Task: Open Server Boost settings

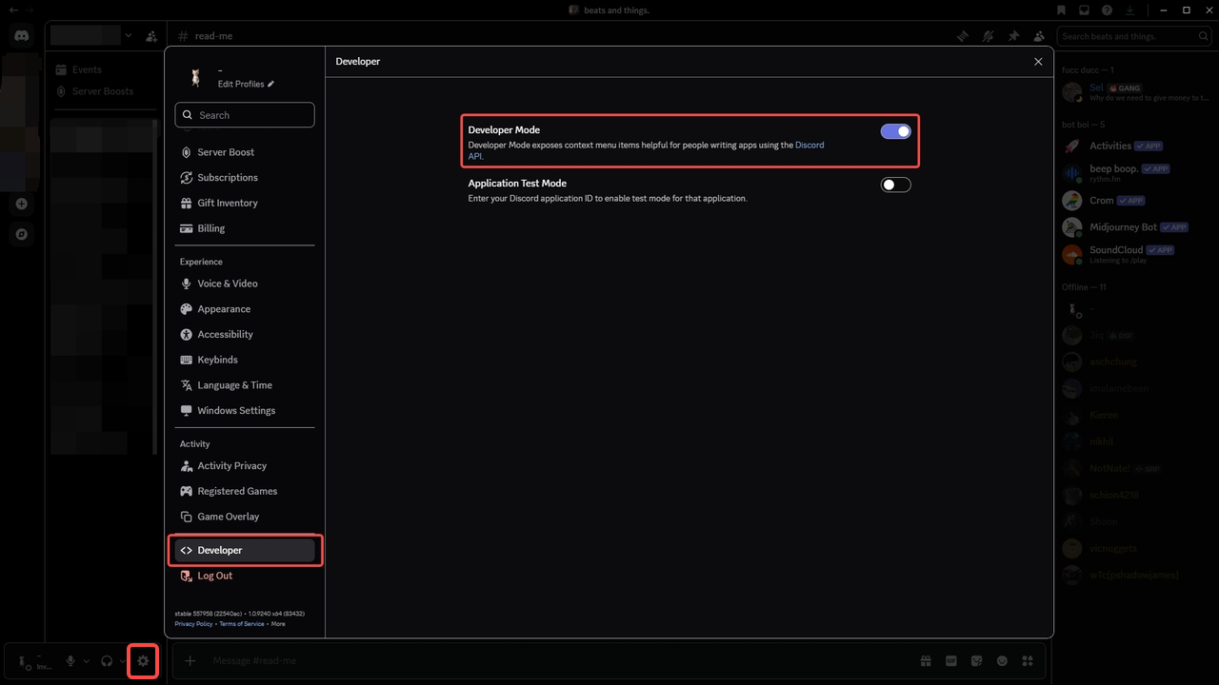Action: click(245, 152)
